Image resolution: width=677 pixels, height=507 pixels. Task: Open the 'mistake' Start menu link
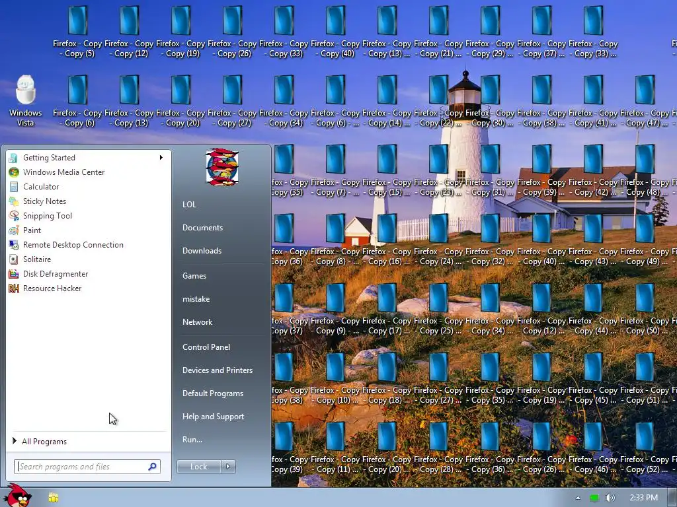coord(196,299)
